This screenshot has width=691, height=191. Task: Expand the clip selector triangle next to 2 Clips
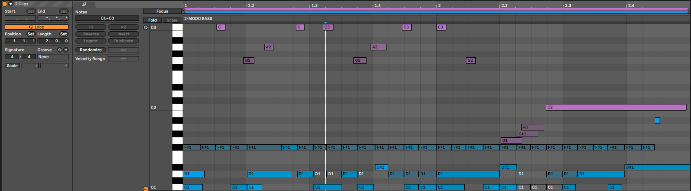click(x=11, y=4)
